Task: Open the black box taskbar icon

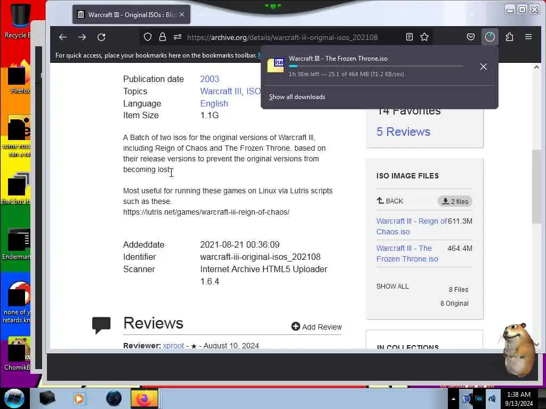Action: [47, 398]
